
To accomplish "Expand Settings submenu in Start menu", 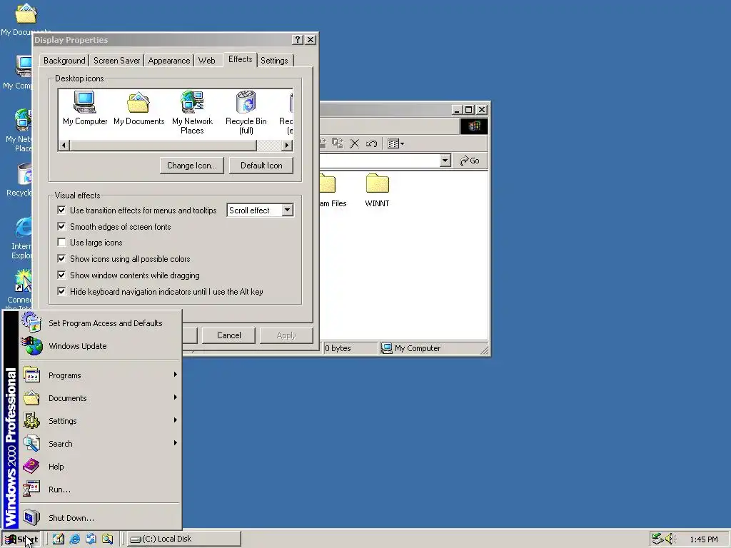I will [100, 421].
